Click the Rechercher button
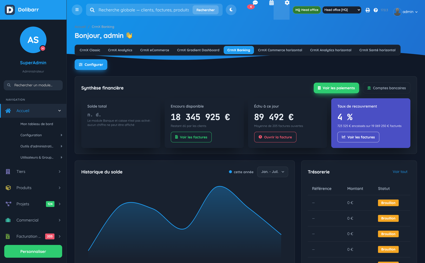The width and height of the screenshot is (425, 263). tap(206, 10)
